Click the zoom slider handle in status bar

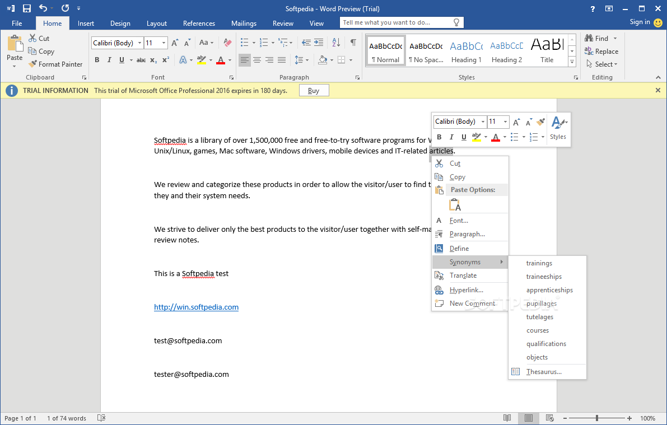(597, 418)
